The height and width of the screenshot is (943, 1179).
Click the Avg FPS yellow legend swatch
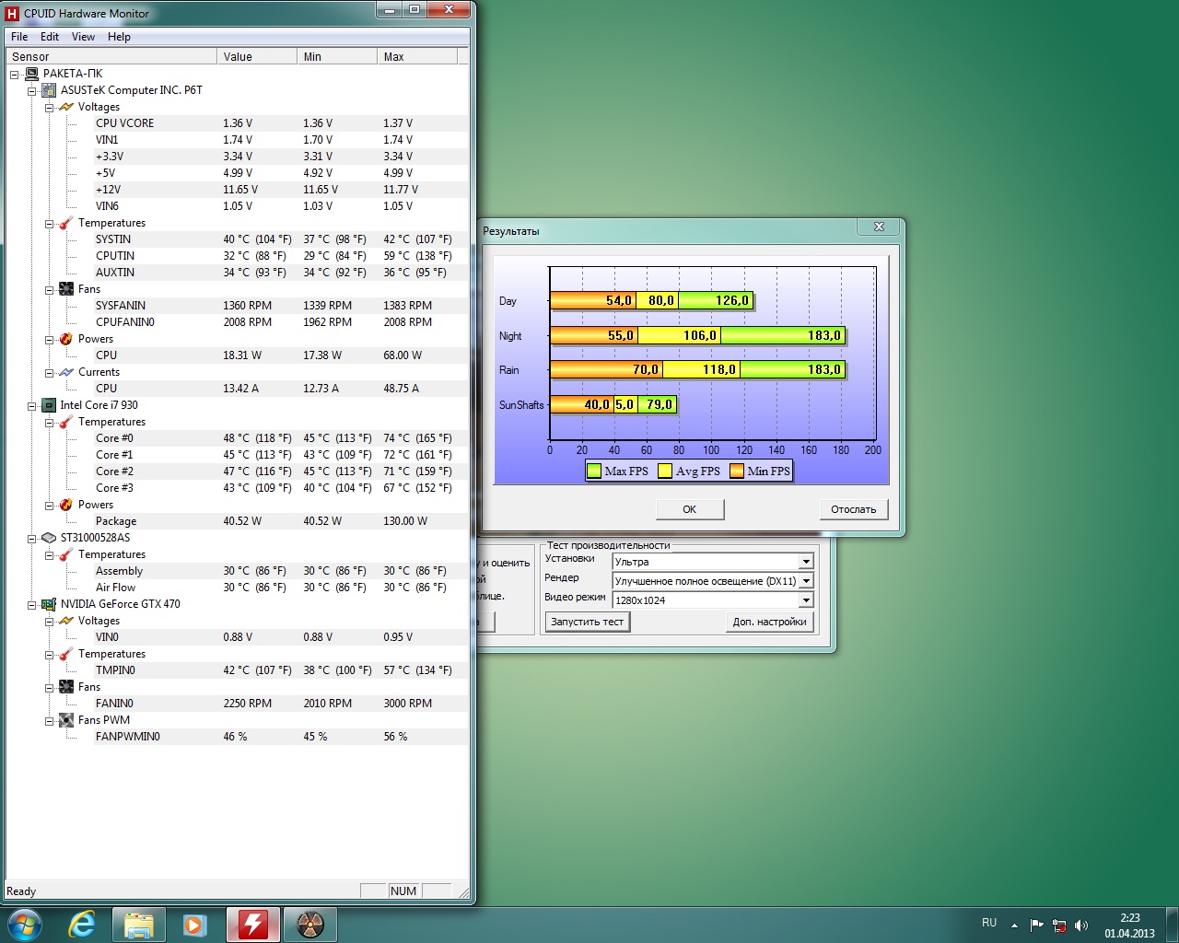tap(665, 471)
